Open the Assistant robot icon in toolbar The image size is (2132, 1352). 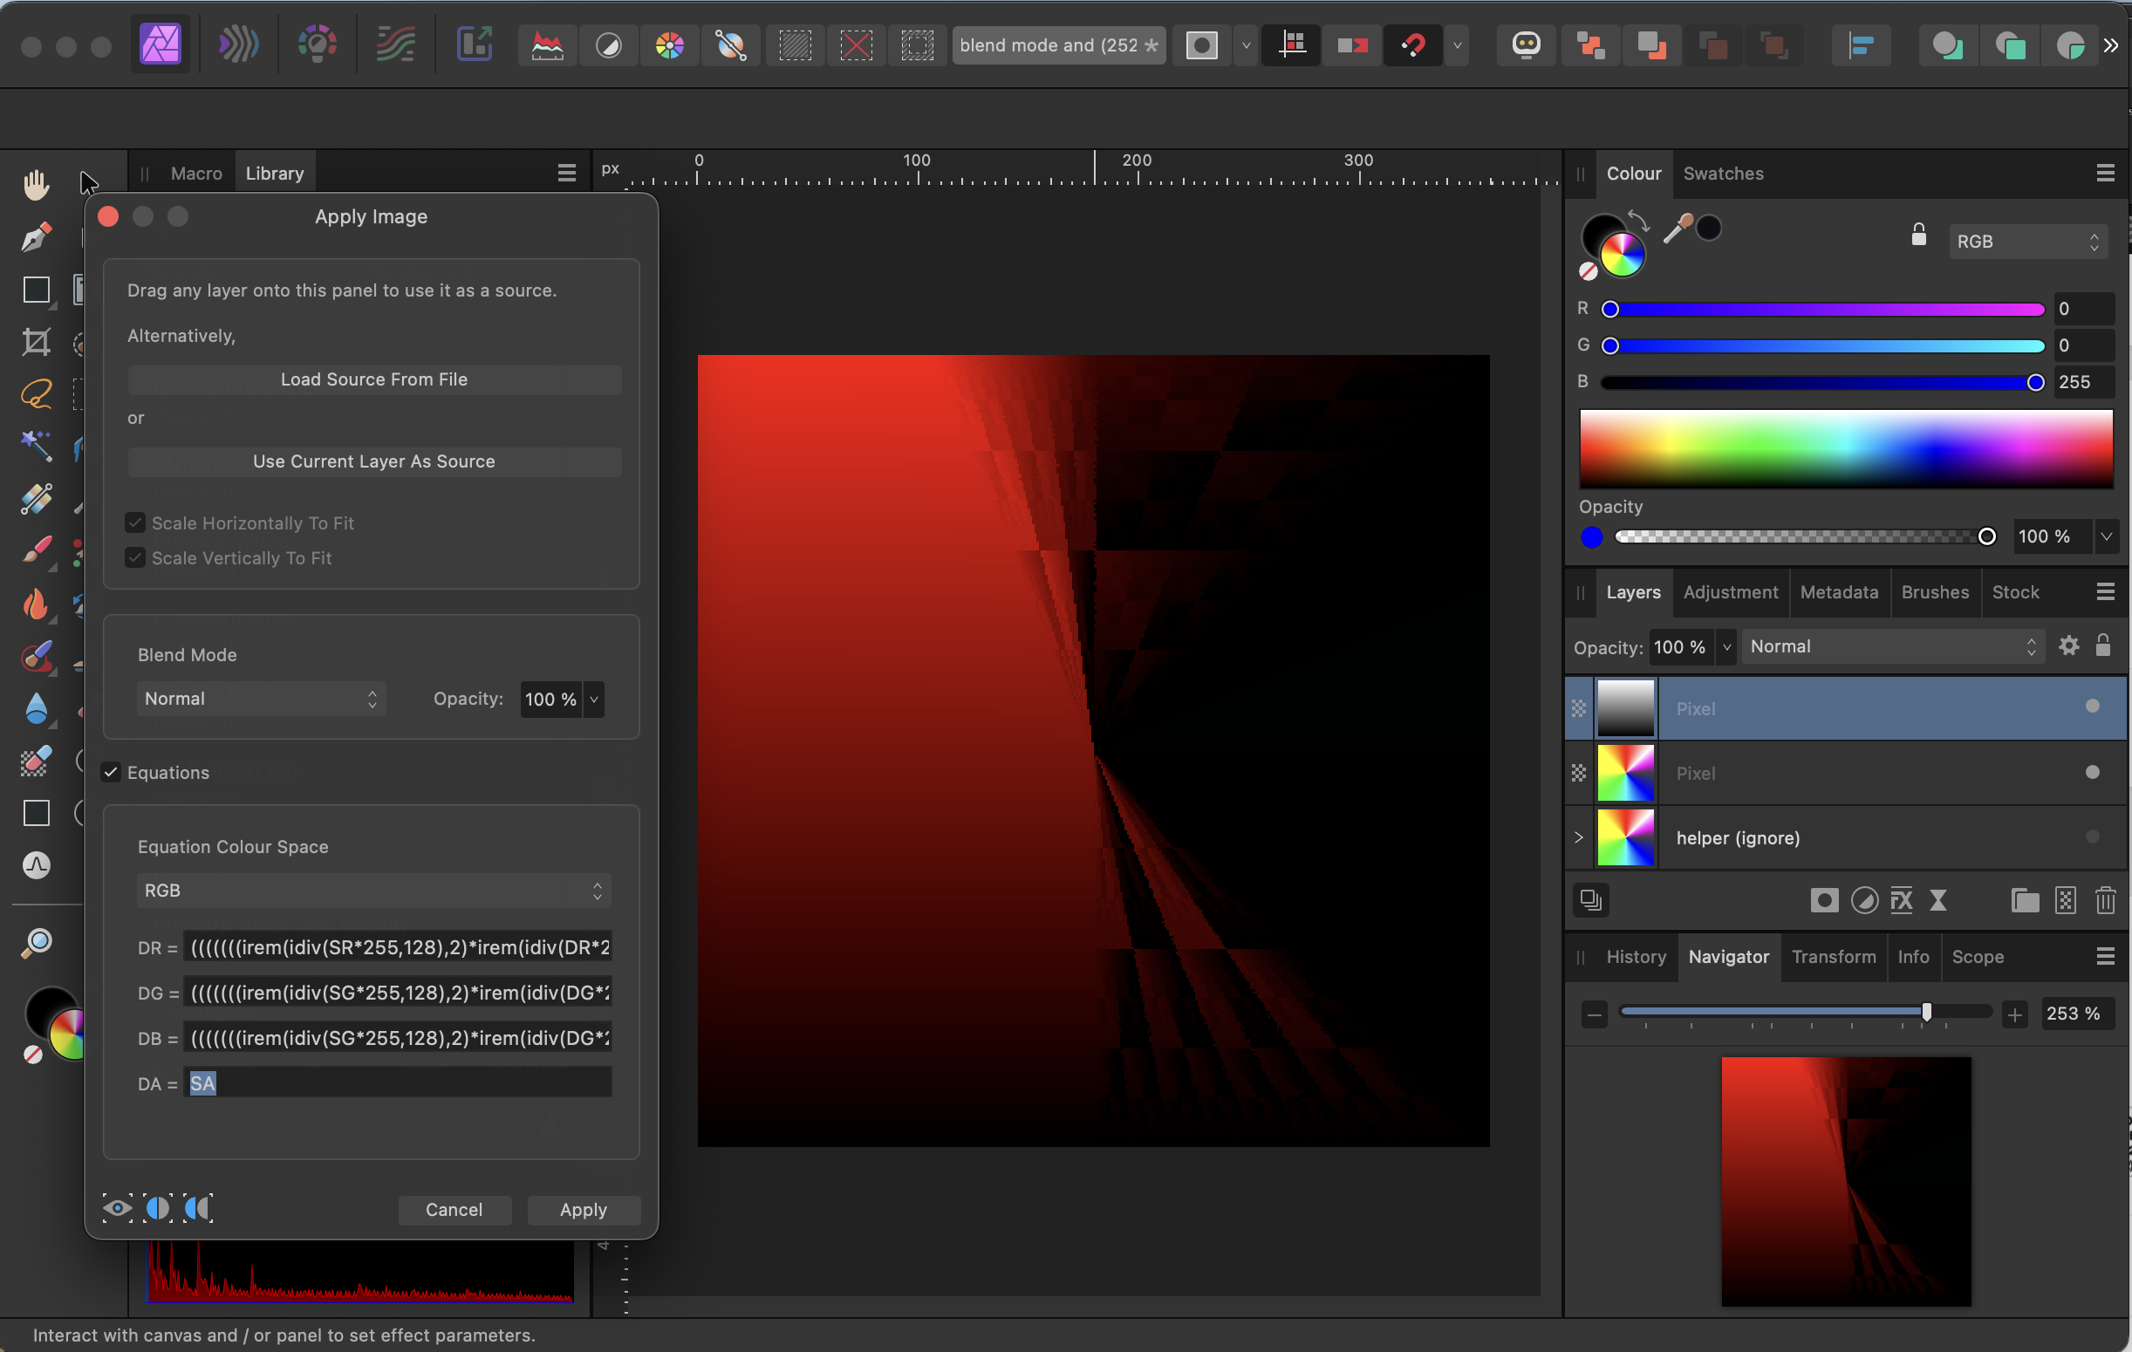pos(1525,45)
